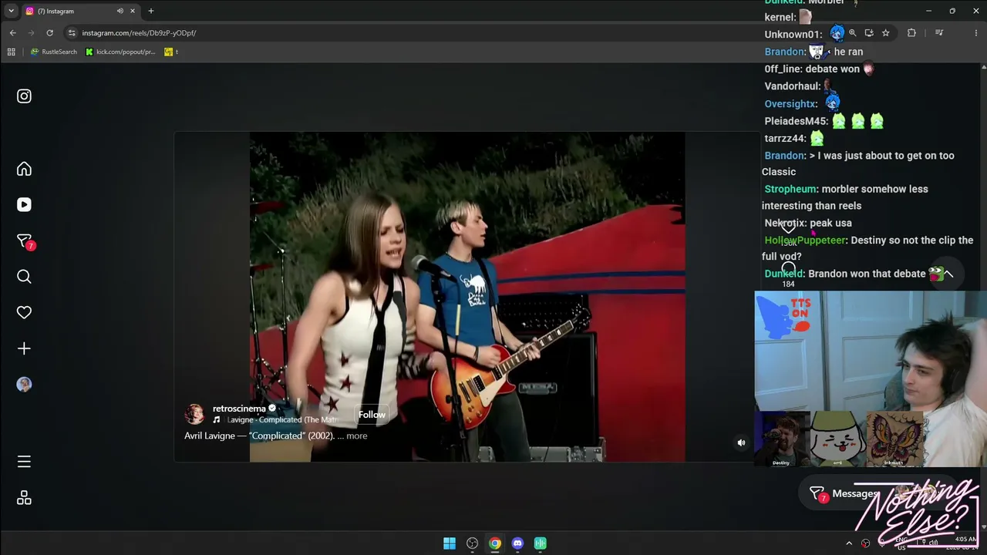Open direct messages in the sidebar
This screenshot has width=987, height=555.
pos(25,241)
